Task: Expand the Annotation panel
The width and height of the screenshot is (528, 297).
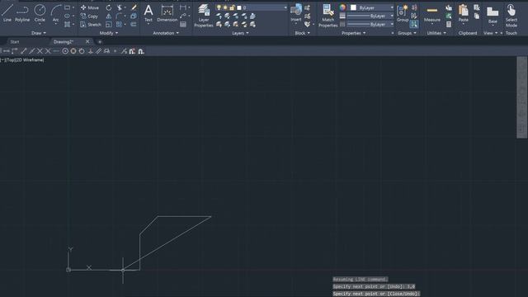Action: pos(166,33)
